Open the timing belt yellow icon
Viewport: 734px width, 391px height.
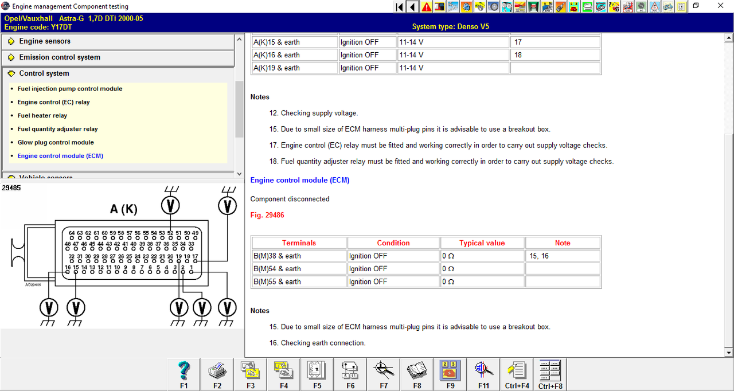[x=480, y=7]
